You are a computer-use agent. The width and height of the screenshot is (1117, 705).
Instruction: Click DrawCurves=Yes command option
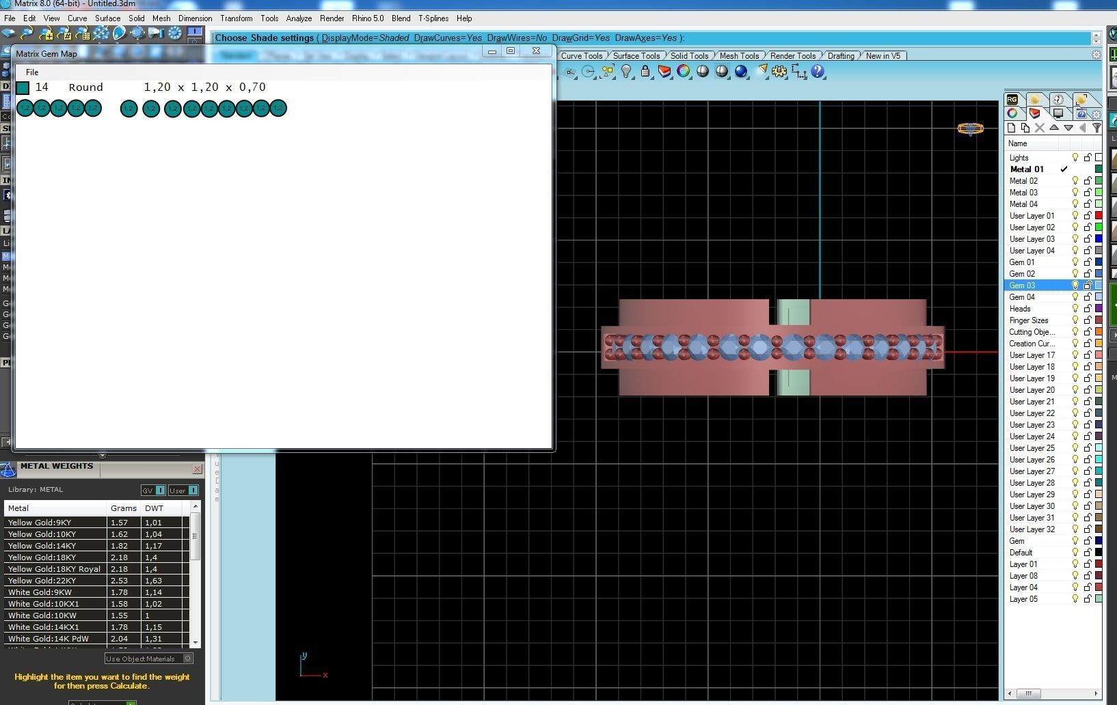click(x=448, y=38)
